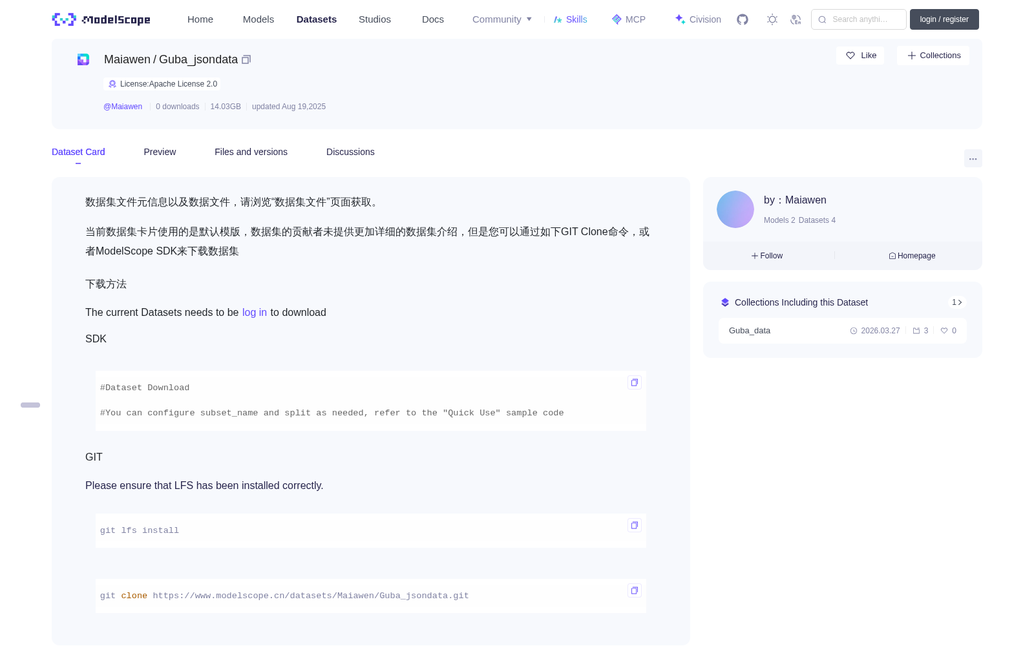1034x646 pixels.
Task: Click the '14.03GB' size text
Action: point(226,107)
